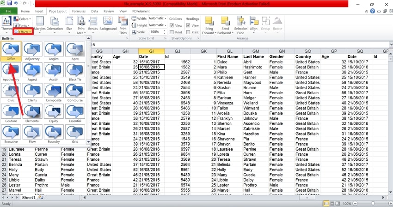Open Sheet Options dialog launcher

click(x=198, y=38)
